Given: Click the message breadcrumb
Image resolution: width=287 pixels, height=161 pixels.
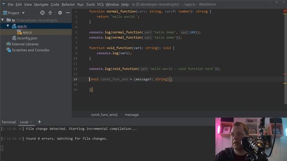Looking at the screenshot, I should tap(131, 114).
